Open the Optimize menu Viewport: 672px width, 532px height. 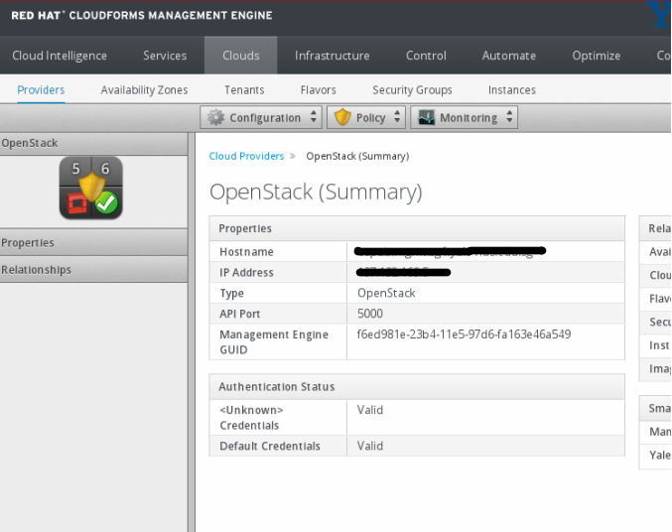(x=597, y=56)
